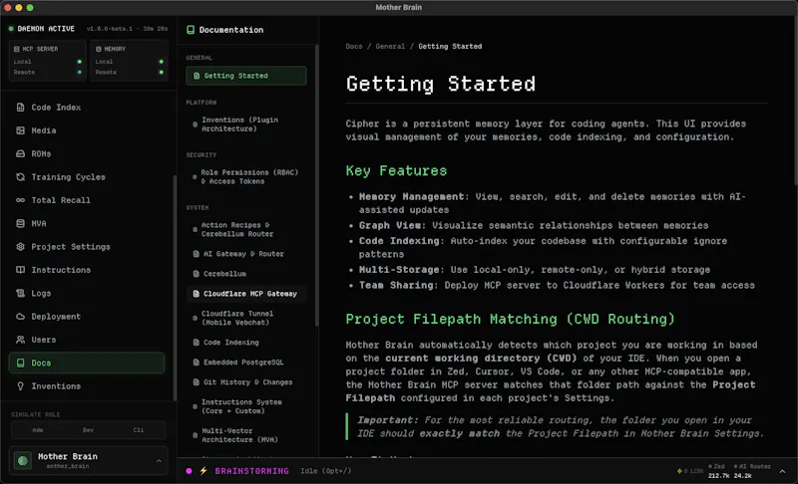Click the Embedded PostgreSQL document icon

point(196,363)
